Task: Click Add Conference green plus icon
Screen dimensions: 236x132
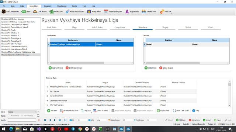Action: (x=50, y=68)
